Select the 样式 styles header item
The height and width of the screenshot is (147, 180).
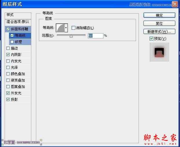pyautogui.click(x=18, y=16)
